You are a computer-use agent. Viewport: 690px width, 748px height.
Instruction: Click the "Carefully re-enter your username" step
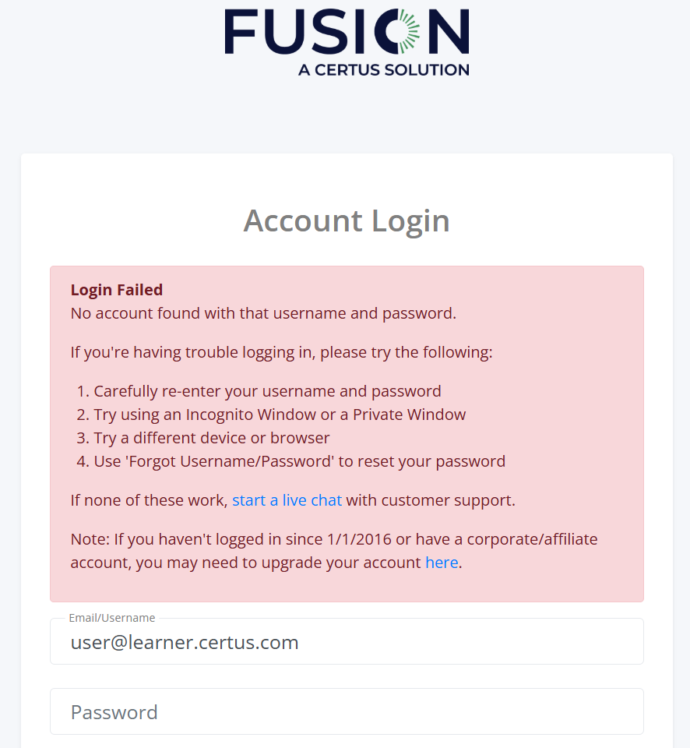tap(267, 391)
